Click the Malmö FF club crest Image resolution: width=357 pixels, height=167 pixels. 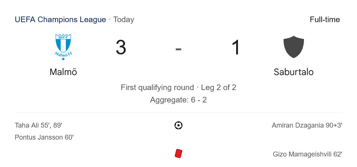coord(63,47)
